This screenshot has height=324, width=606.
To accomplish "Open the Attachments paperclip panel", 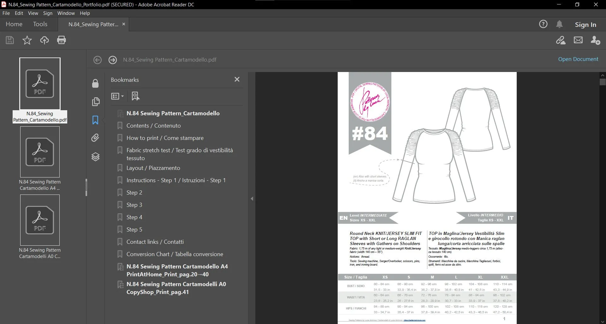I will pyautogui.click(x=95, y=138).
